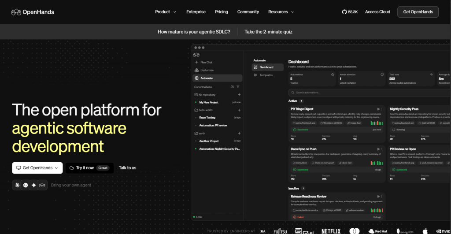Click the Netflix logo in the trusted-by strip

coord(331,231)
